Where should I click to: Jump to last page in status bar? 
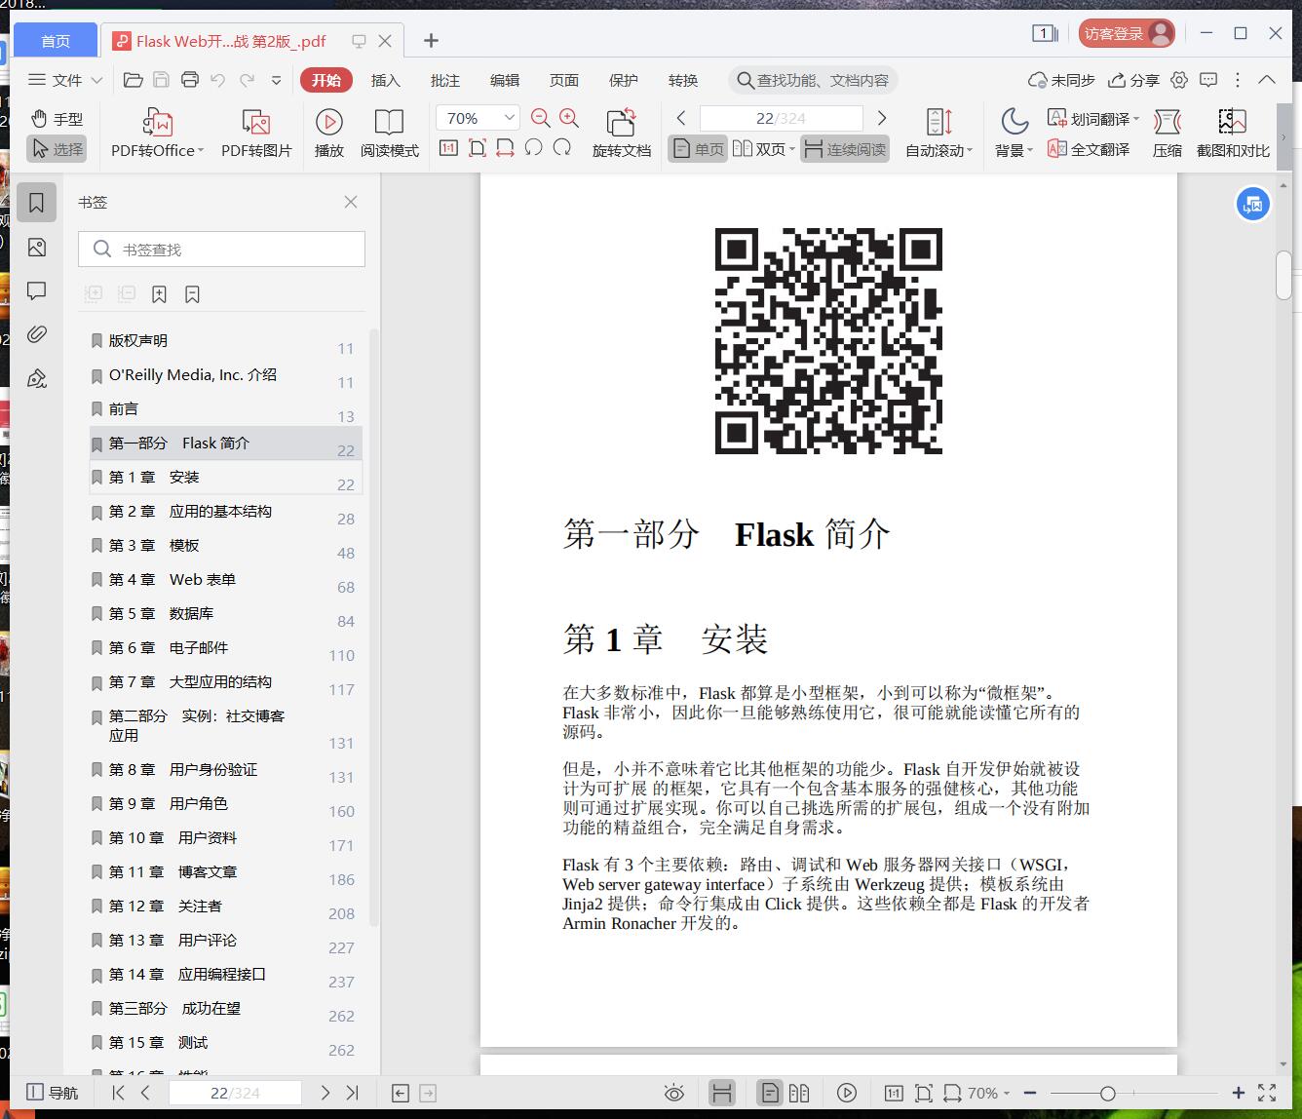pos(353,1093)
